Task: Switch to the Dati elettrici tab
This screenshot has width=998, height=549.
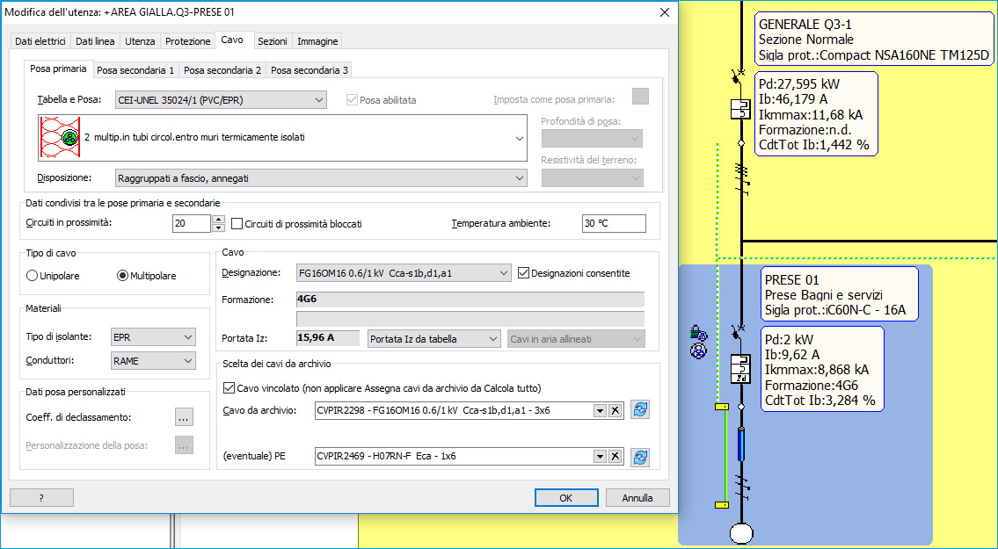Action: (40, 41)
